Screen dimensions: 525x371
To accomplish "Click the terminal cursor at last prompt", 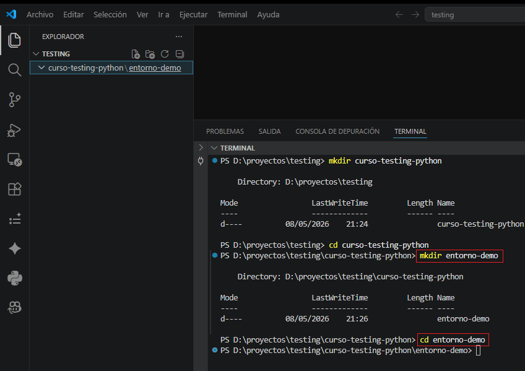I will pyautogui.click(x=478, y=351).
